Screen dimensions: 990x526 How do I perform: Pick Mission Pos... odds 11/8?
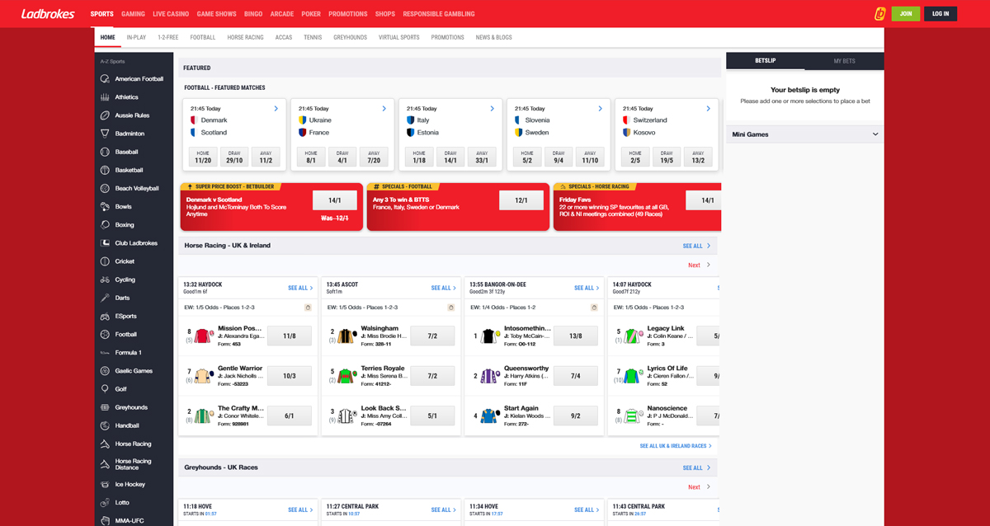290,336
